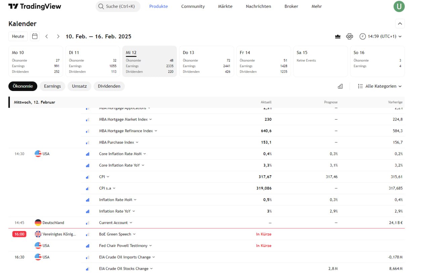Expand Fed Chair Powell Testimony details
The height and width of the screenshot is (273, 430).
(x=125, y=246)
